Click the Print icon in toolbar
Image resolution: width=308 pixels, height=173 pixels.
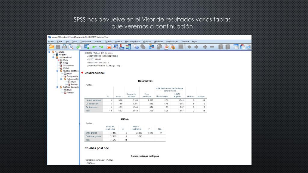tap(64, 47)
